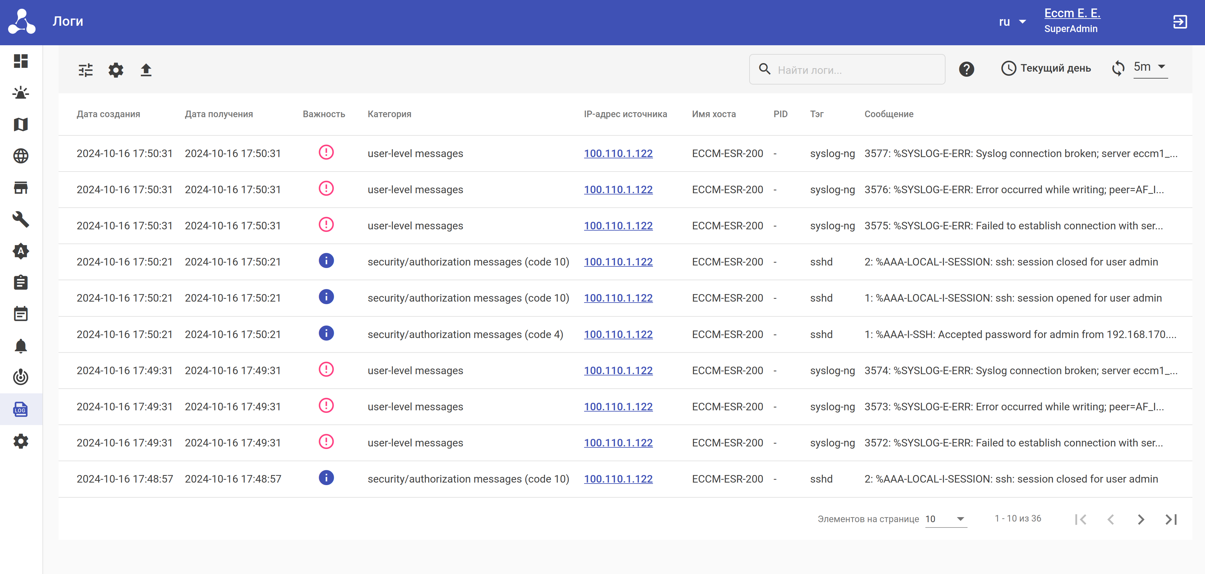Image resolution: width=1205 pixels, height=574 pixels.
Task: Click the auto-refresh circular arrows icon
Action: coord(1118,68)
